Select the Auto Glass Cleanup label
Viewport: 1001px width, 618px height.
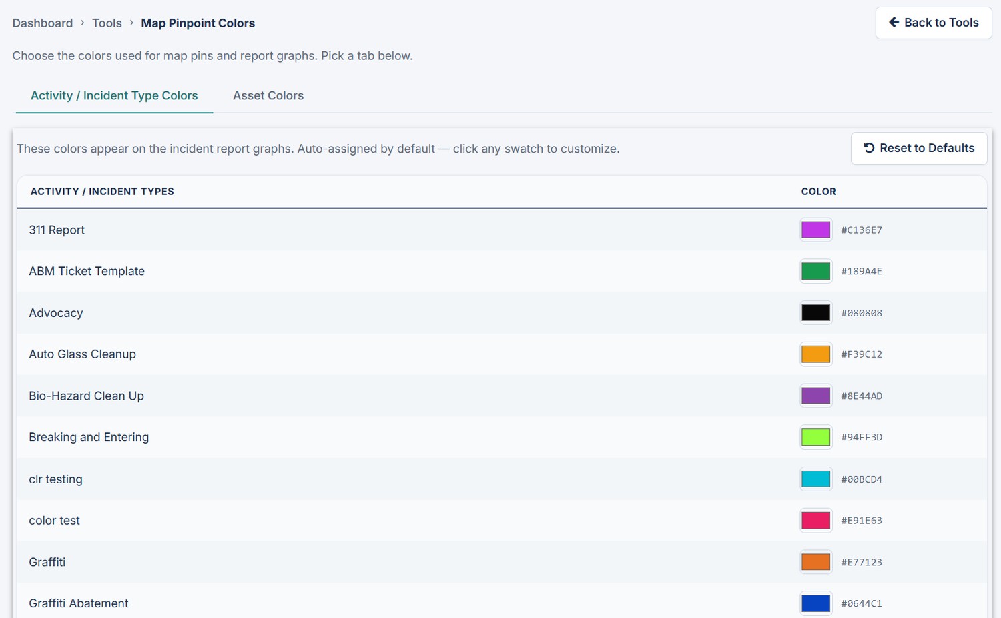[82, 354]
